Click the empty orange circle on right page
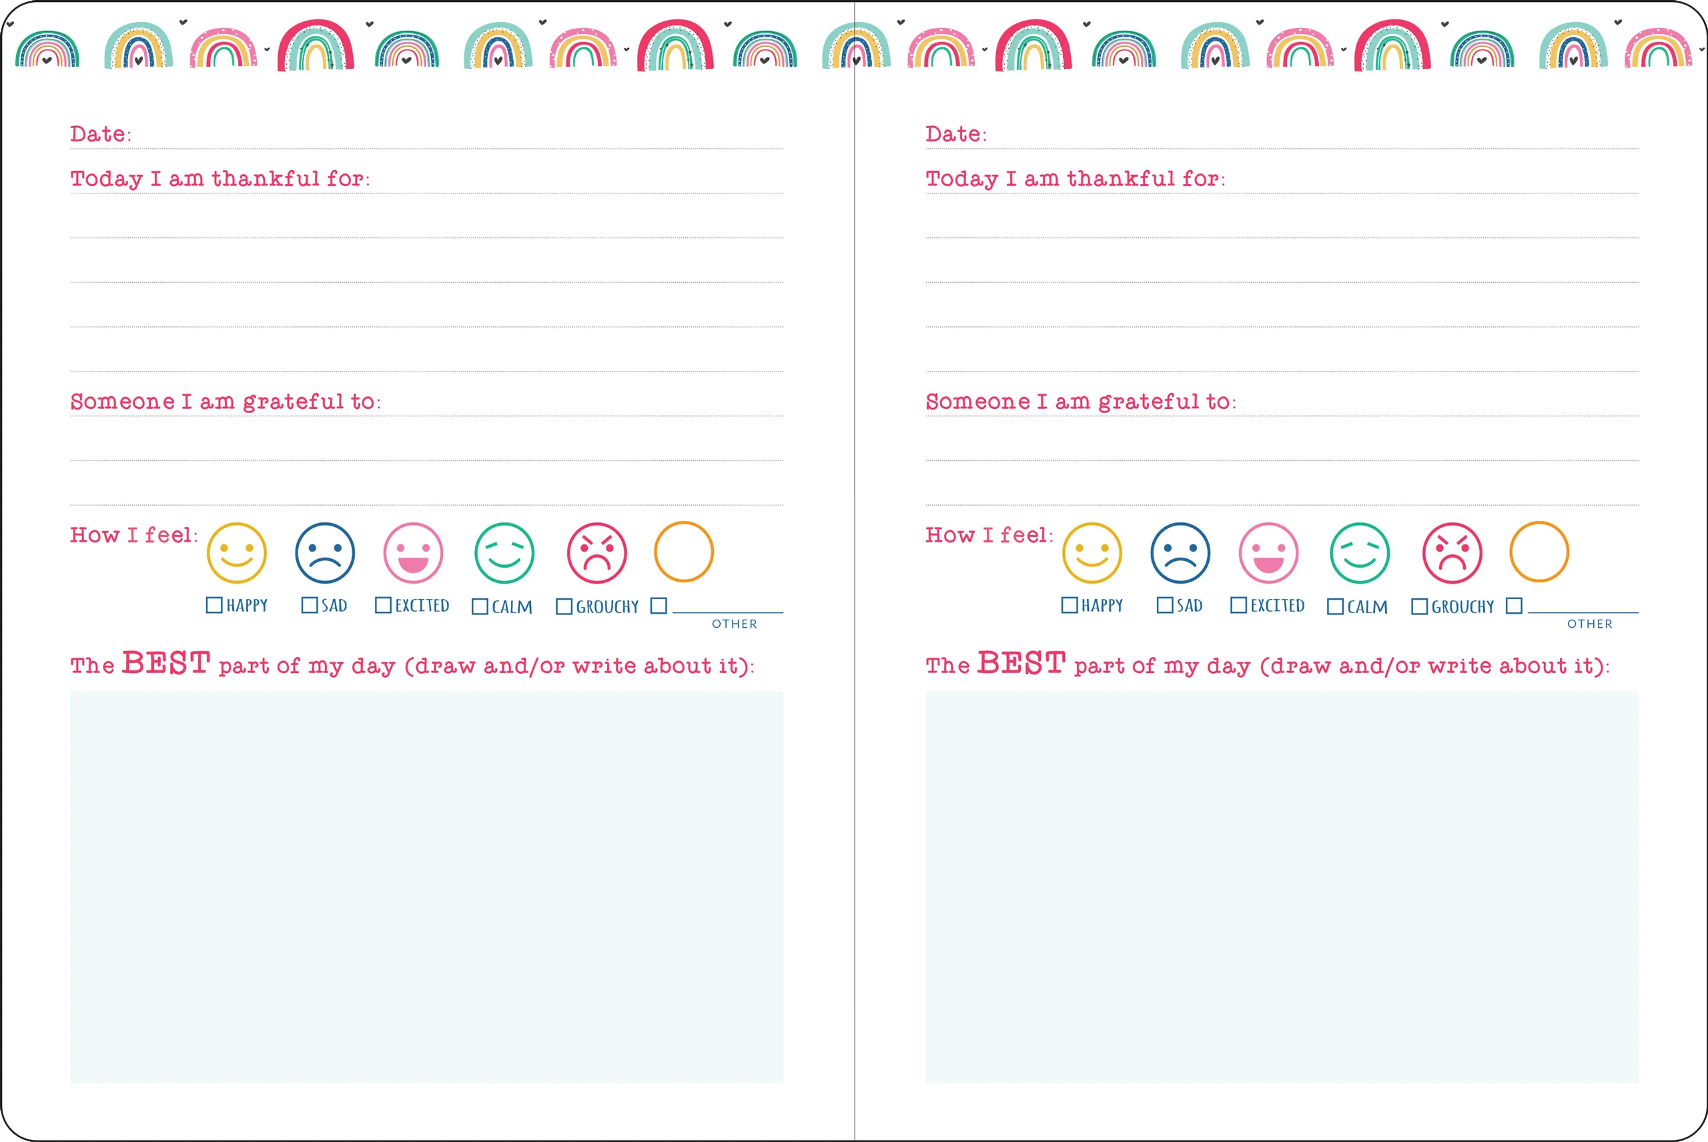Screen dimensions: 1708x1142 1539,552
